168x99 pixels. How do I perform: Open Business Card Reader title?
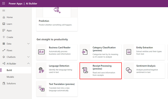point(60,48)
